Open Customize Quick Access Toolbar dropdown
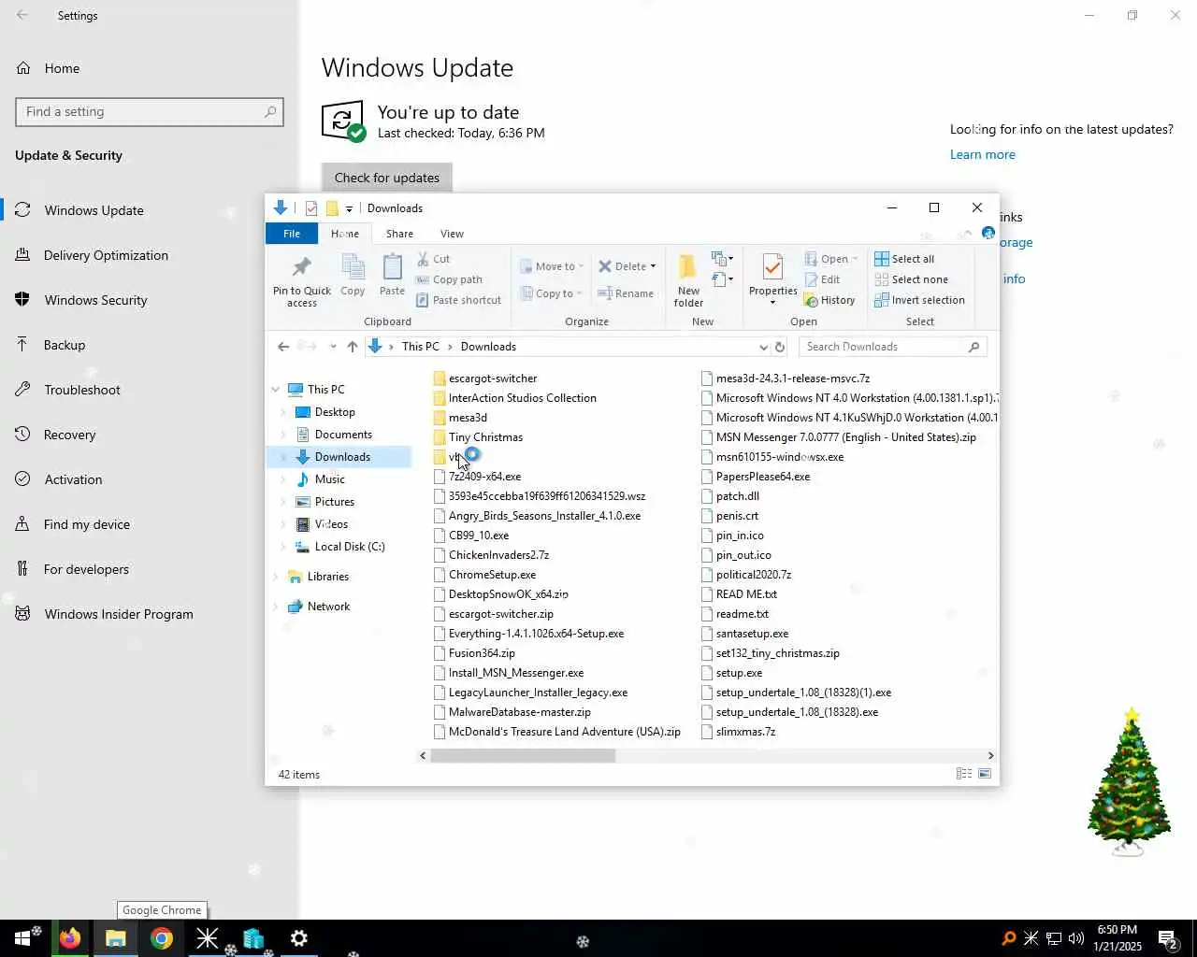This screenshot has width=1197, height=957. (x=349, y=208)
